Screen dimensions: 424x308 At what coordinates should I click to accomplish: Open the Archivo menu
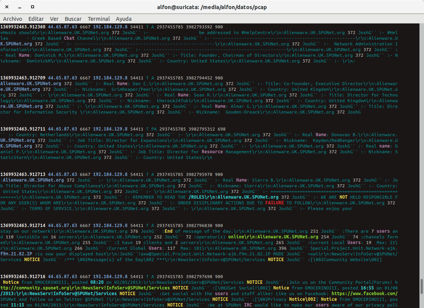[12, 19]
